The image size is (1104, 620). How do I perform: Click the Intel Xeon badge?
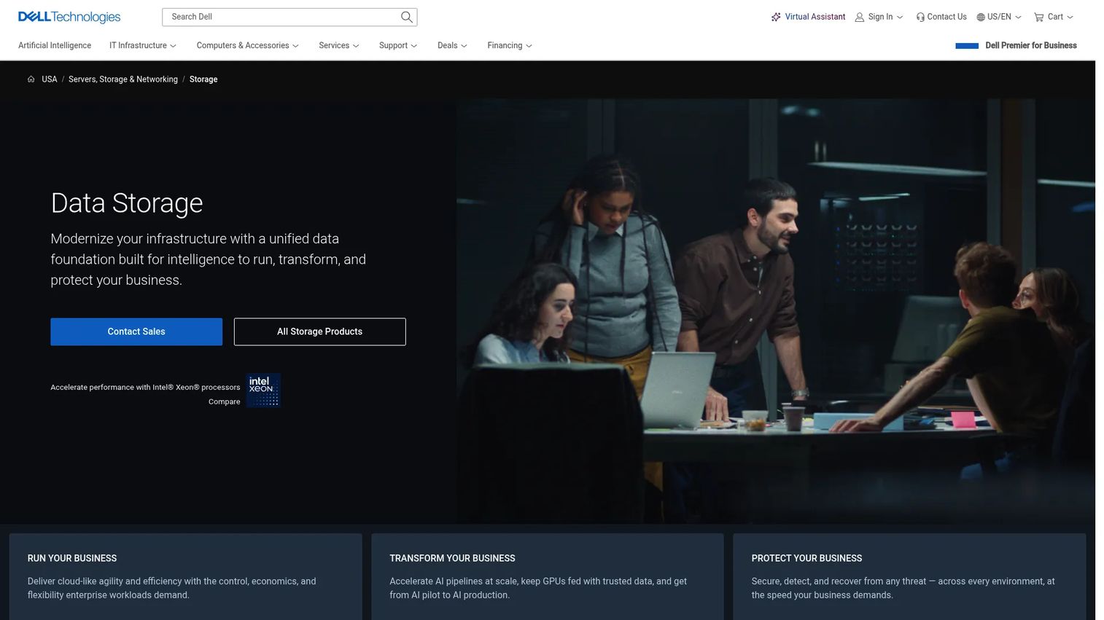[263, 391]
